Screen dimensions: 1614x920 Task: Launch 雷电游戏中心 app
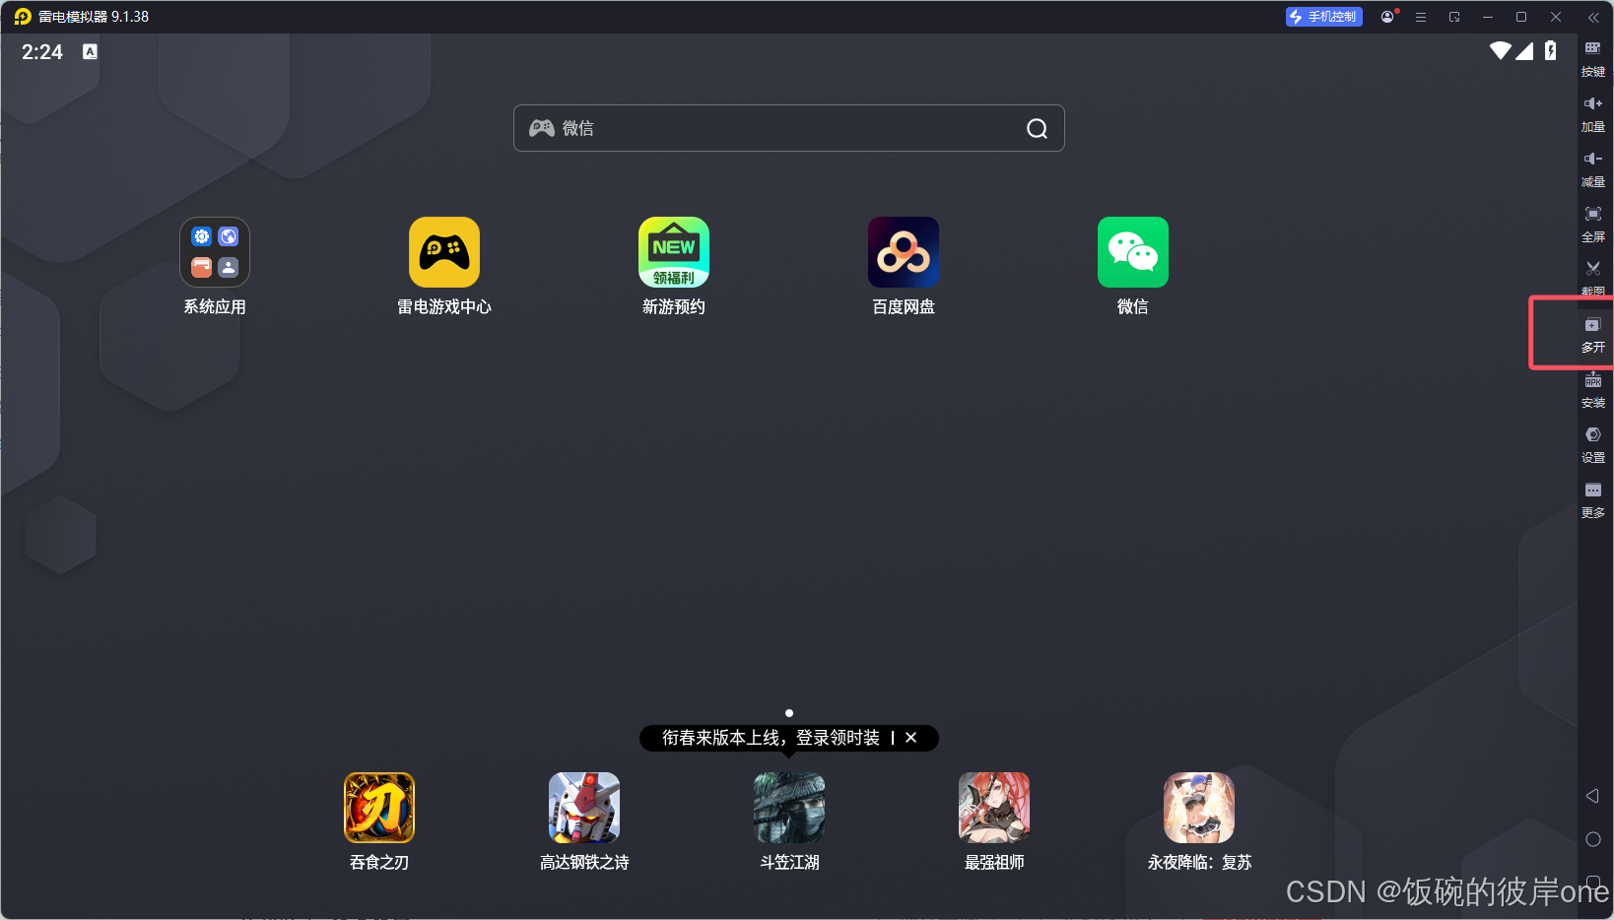(444, 252)
